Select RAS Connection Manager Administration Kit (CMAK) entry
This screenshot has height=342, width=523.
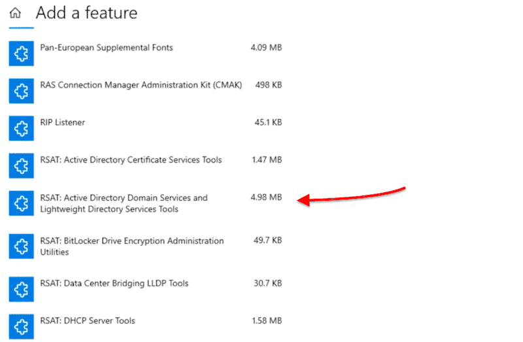click(141, 85)
